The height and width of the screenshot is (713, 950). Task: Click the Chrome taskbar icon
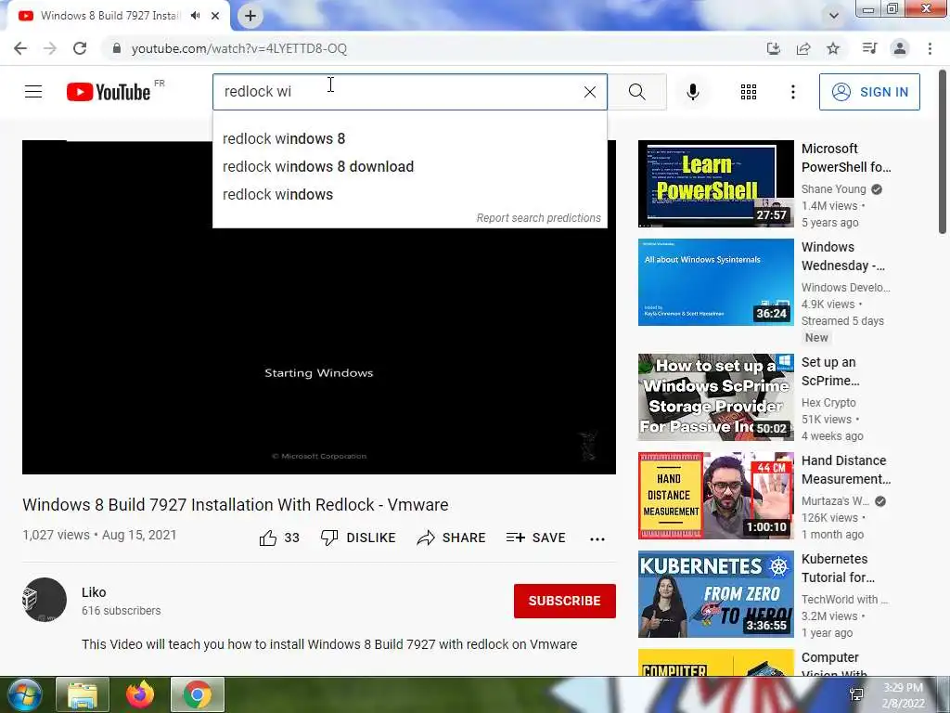[197, 694]
